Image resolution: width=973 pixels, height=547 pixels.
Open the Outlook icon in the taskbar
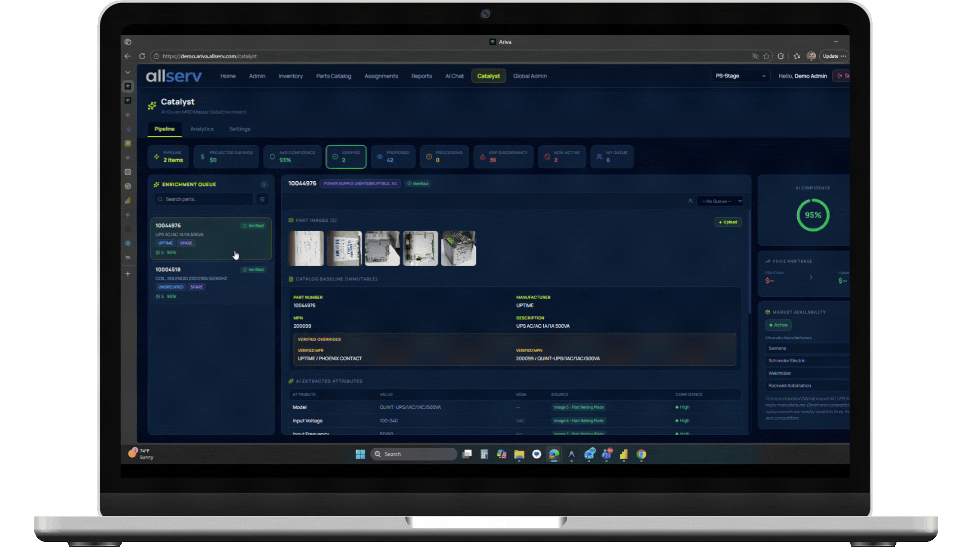pyautogui.click(x=589, y=454)
